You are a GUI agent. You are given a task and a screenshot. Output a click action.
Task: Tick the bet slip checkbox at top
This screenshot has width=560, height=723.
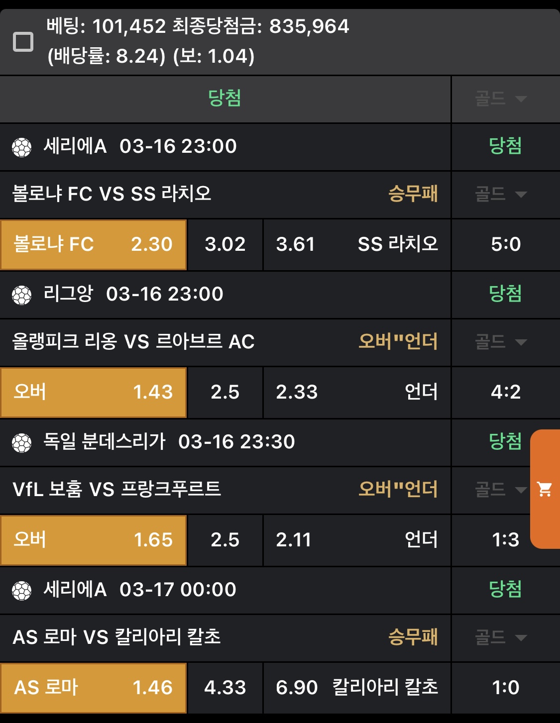23,42
